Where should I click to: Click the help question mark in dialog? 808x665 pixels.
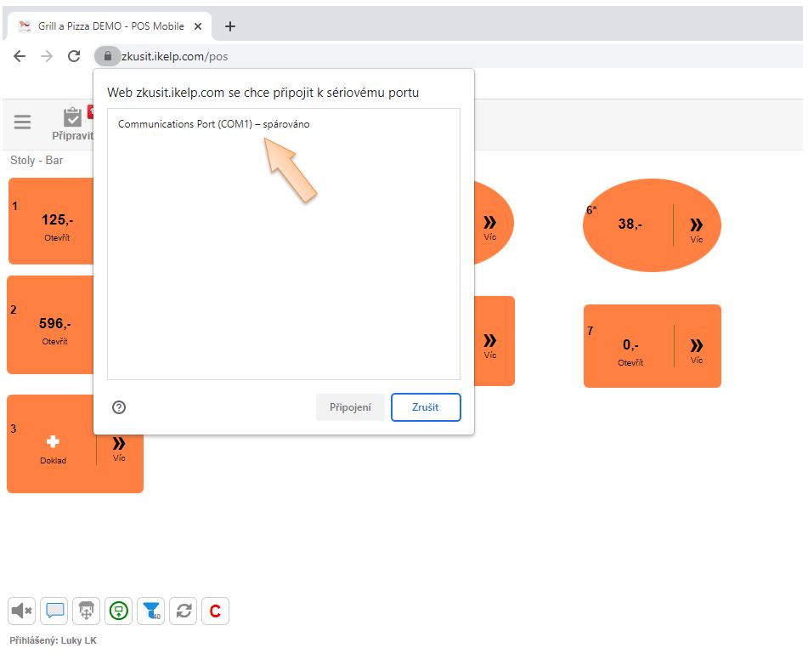pyautogui.click(x=119, y=407)
